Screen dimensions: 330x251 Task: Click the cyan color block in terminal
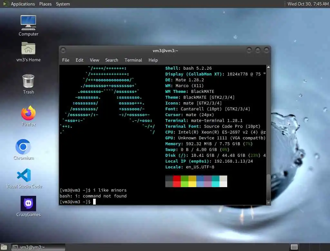[x=216, y=181]
